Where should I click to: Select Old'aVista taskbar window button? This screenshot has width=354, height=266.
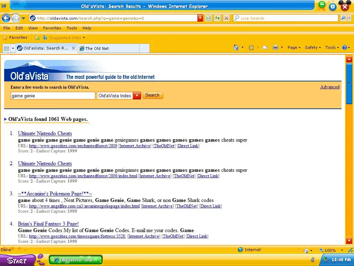click(76, 260)
